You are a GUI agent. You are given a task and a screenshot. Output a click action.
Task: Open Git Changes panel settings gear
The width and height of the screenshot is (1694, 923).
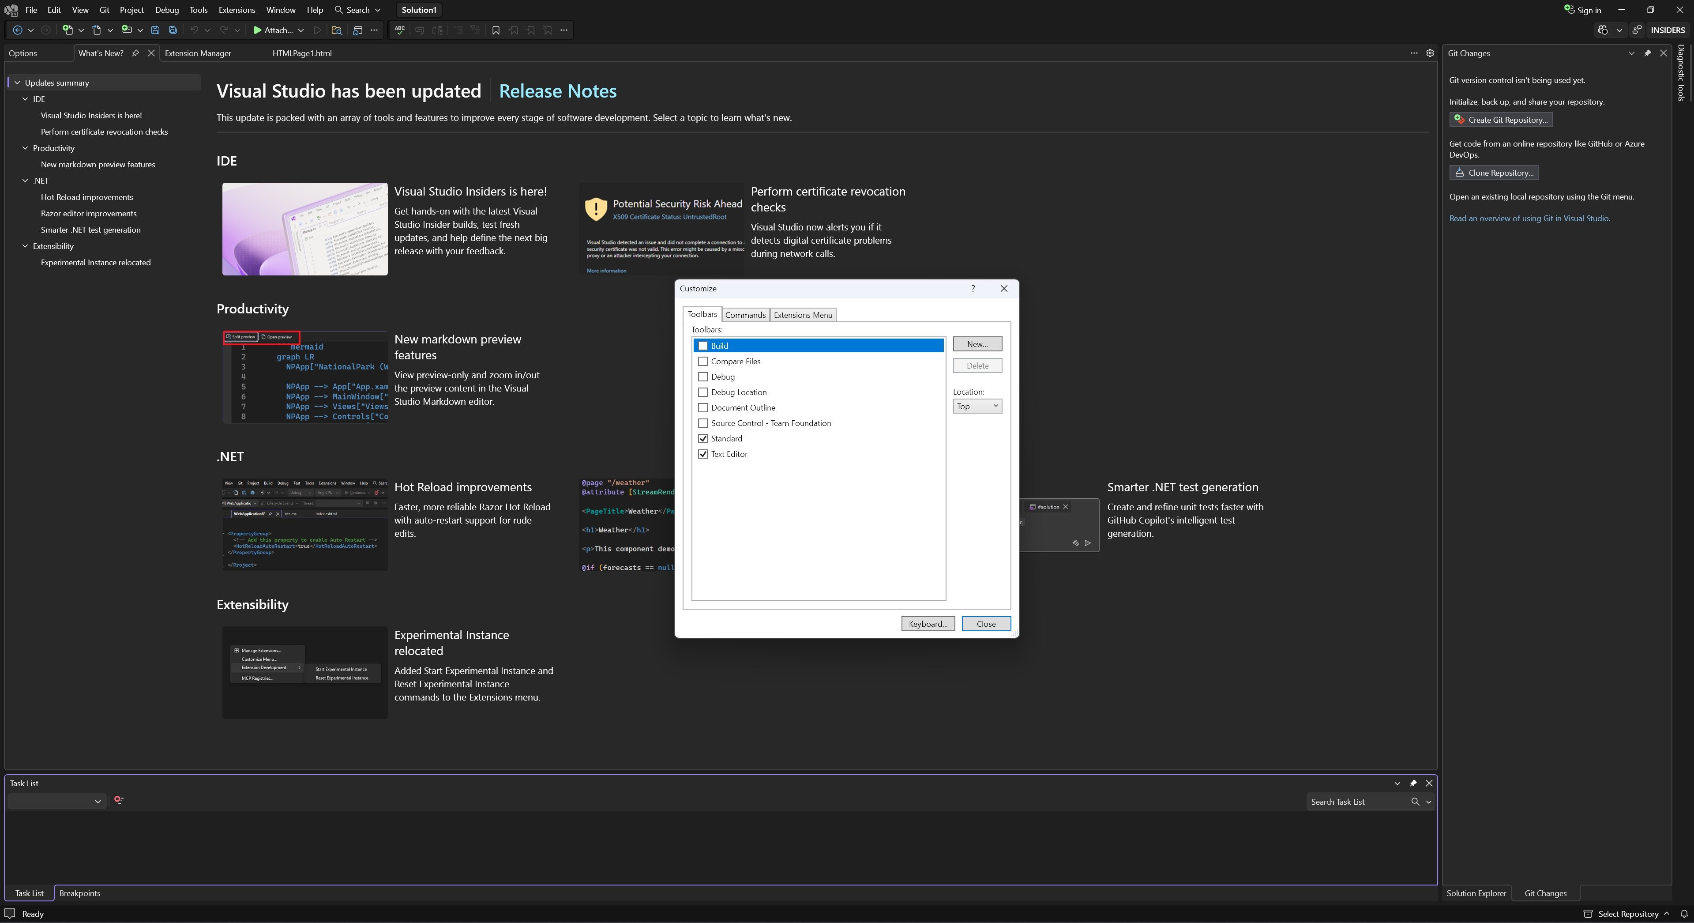(x=1430, y=53)
